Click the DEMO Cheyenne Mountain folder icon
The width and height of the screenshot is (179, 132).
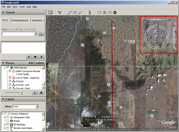pos(14,71)
